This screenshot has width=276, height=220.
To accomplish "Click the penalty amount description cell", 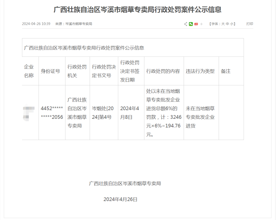I will pyautogui.click(x=164, y=113).
